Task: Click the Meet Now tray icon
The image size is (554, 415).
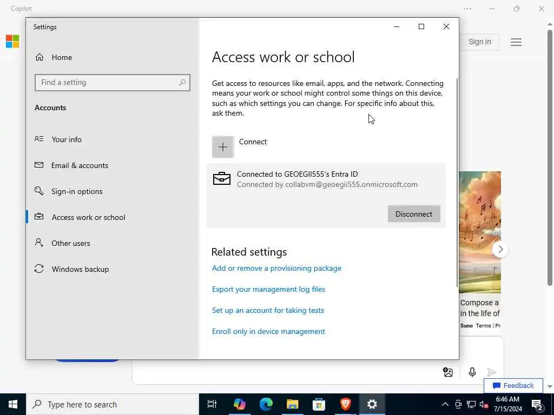Action: click(x=458, y=404)
